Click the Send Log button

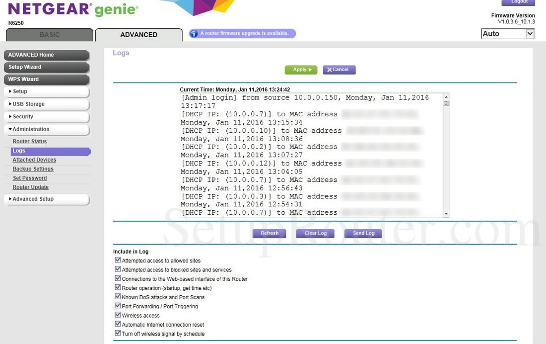click(363, 234)
